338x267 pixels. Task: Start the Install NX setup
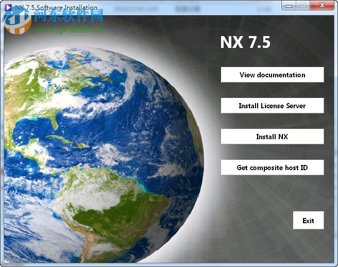coord(272,137)
